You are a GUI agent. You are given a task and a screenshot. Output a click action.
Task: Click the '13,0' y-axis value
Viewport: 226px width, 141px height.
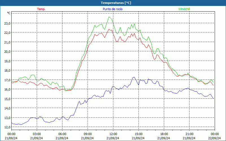point(7,118)
